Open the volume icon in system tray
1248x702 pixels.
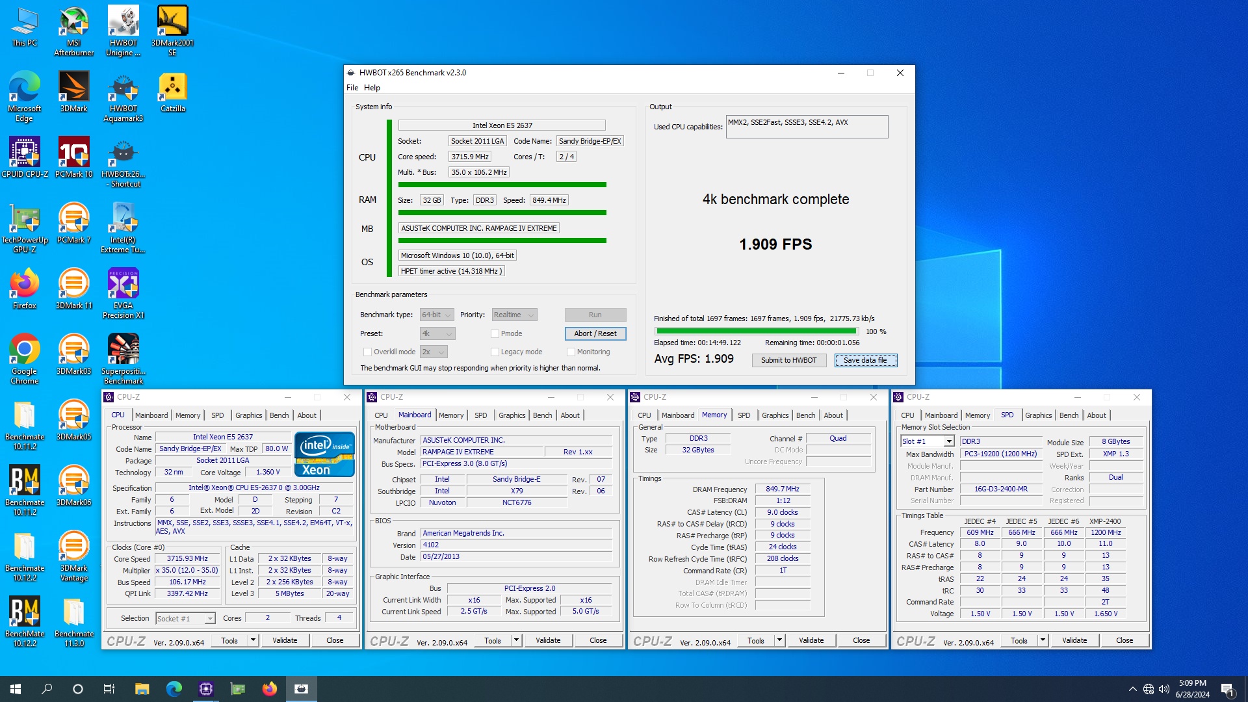tap(1164, 689)
